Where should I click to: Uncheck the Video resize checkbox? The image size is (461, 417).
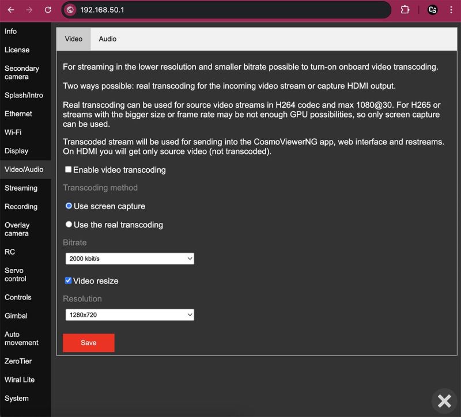coord(69,280)
